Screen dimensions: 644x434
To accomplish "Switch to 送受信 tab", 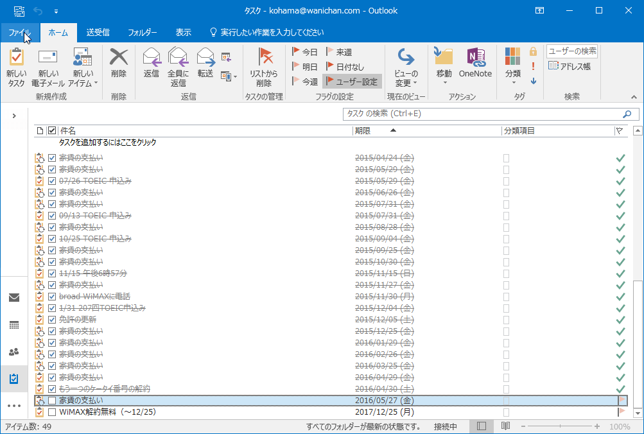I will pyautogui.click(x=98, y=33).
